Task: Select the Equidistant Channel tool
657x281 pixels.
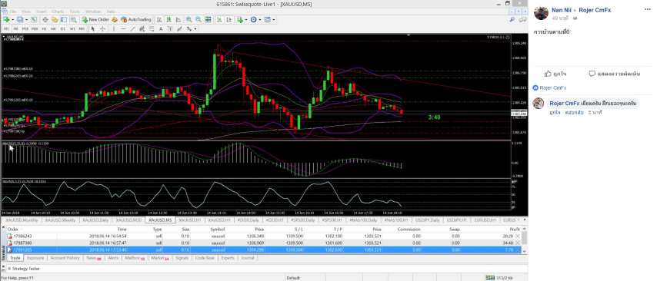Action: pos(142,29)
